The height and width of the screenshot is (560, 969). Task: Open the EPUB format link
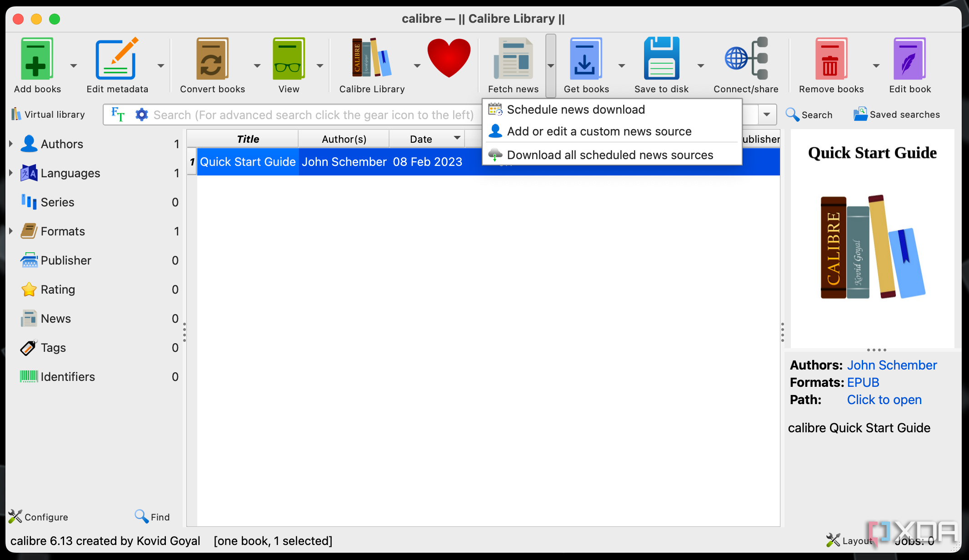863,382
